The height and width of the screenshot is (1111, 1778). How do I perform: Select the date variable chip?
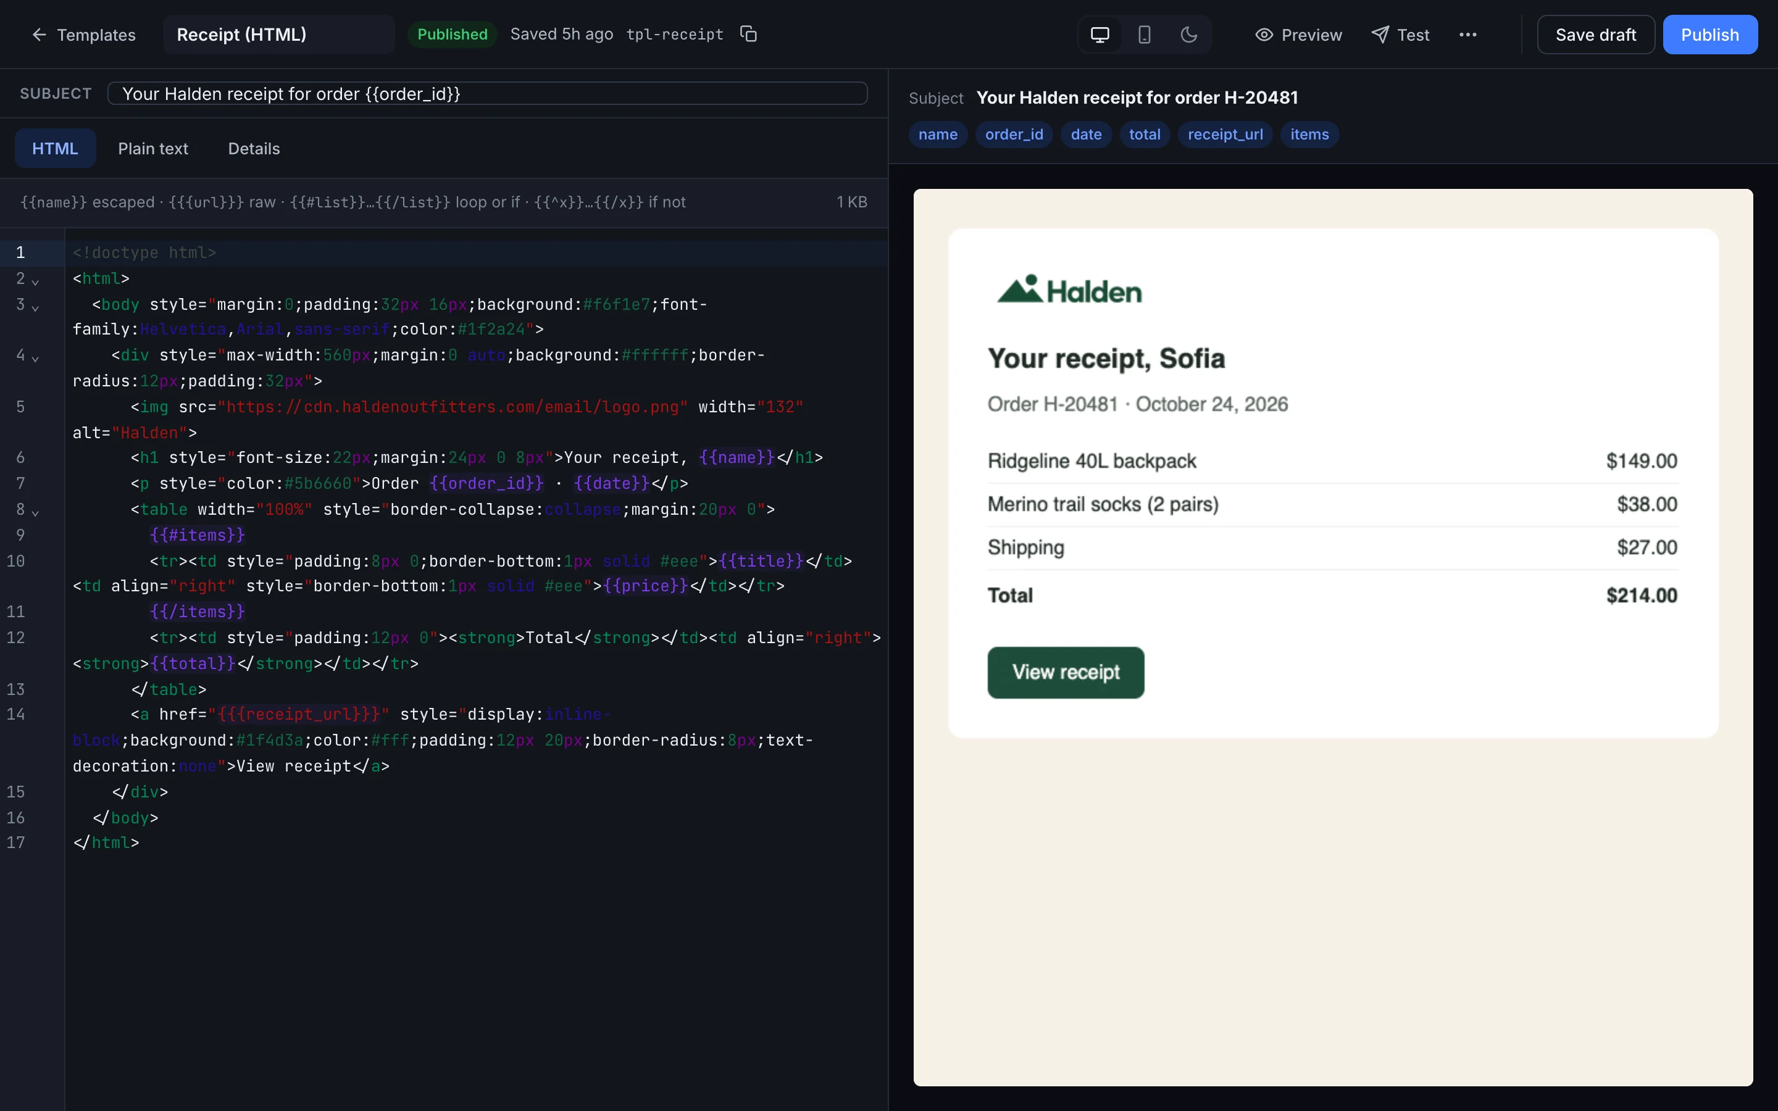(x=1086, y=135)
